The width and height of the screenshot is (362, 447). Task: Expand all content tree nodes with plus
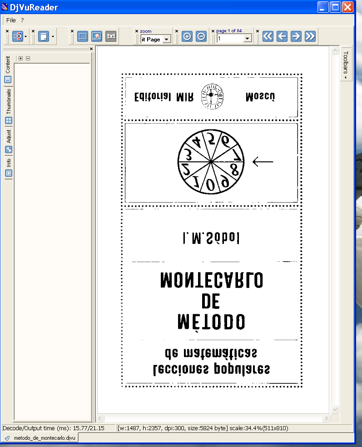[x=20, y=58]
